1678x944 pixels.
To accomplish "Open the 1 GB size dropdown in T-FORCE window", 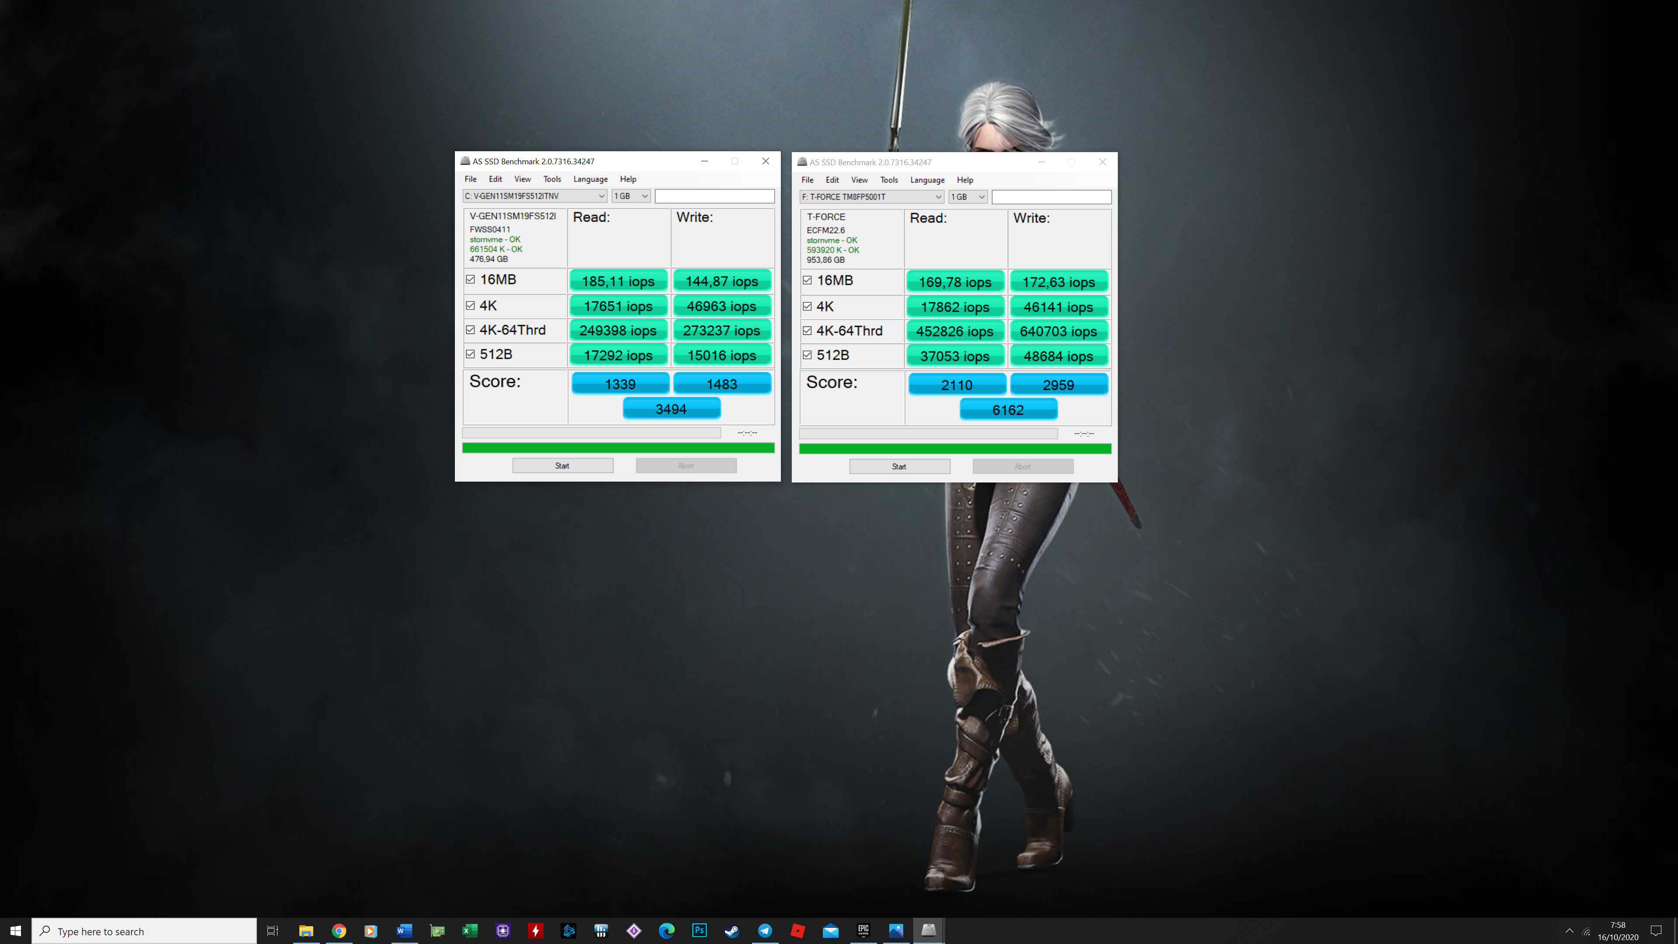I will (x=968, y=197).
